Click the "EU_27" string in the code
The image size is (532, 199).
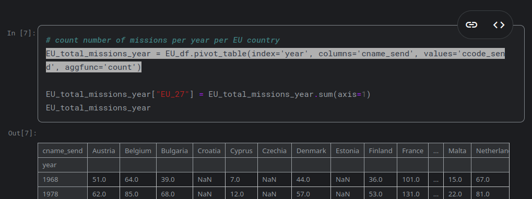tap(172, 94)
